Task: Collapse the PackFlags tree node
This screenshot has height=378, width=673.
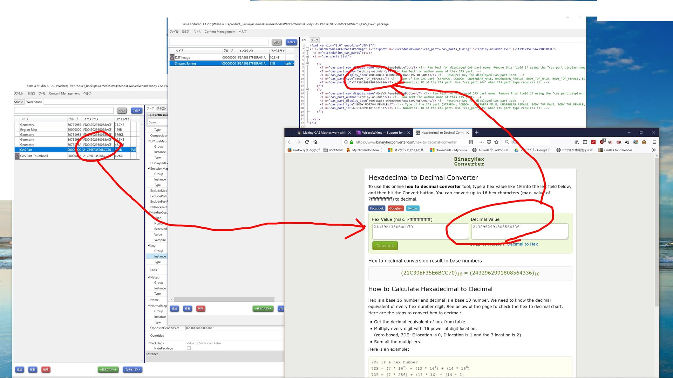Action: click(x=149, y=343)
